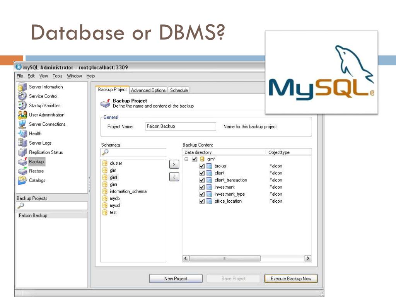Select Replication Status icon
The width and height of the screenshot is (396, 297).
click(x=22, y=152)
